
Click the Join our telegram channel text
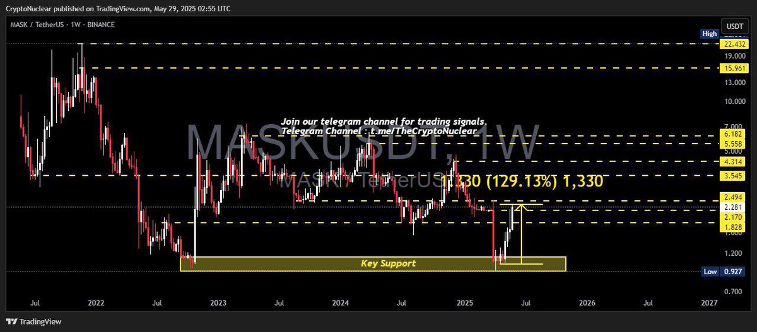click(x=384, y=121)
